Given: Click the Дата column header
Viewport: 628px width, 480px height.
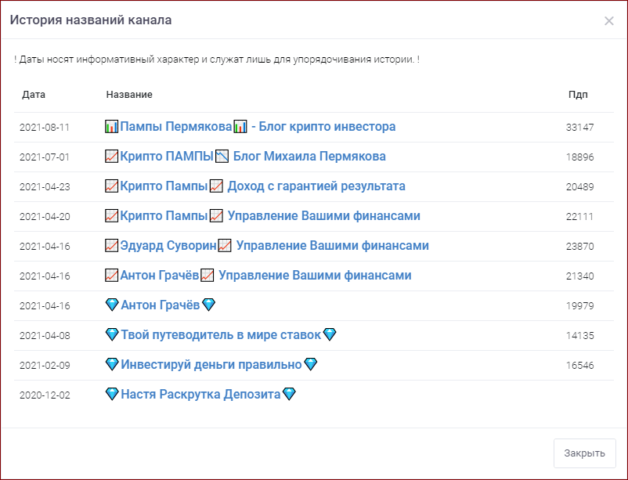Looking at the screenshot, I should 33,94.
